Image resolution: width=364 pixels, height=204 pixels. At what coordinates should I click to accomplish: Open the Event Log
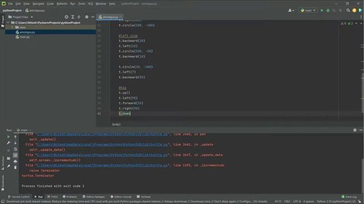click(x=349, y=197)
